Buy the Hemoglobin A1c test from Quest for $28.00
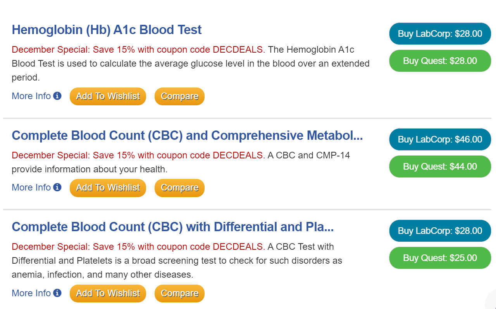 [440, 61]
